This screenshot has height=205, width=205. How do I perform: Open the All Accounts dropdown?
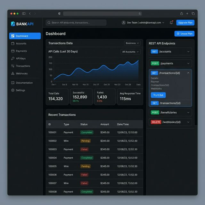(130, 52)
